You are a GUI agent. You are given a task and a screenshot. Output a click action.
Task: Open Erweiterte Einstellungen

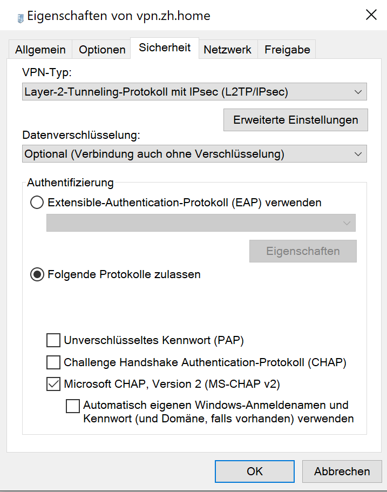[295, 120]
